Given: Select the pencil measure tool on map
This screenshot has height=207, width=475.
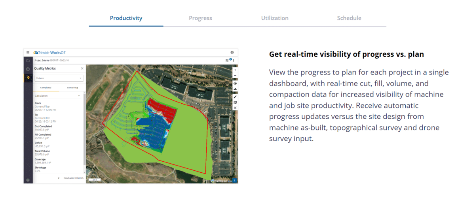Looking at the screenshot, I should click(x=235, y=97).
